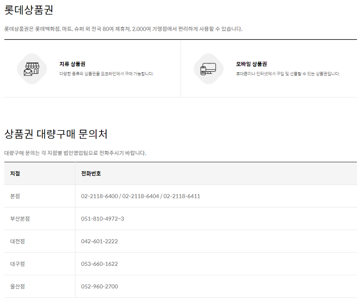Select the 울산점 row label
The height and width of the screenshot is (303, 362).
(17, 286)
